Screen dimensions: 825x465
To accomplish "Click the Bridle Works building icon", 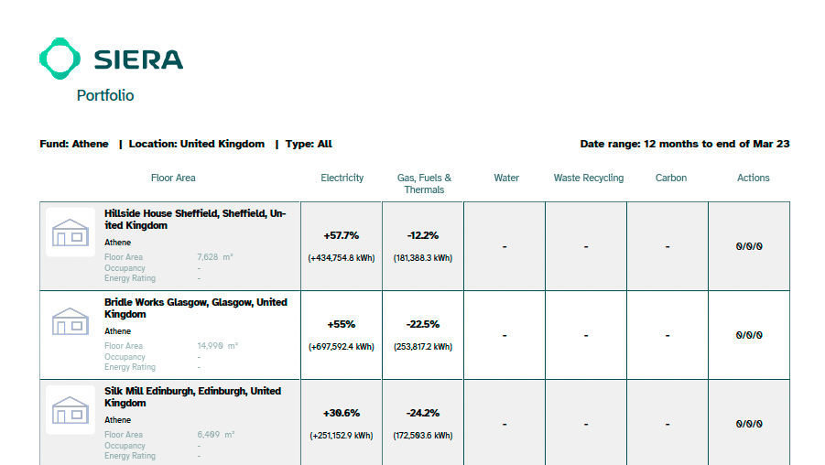I will pyautogui.click(x=71, y=321).
